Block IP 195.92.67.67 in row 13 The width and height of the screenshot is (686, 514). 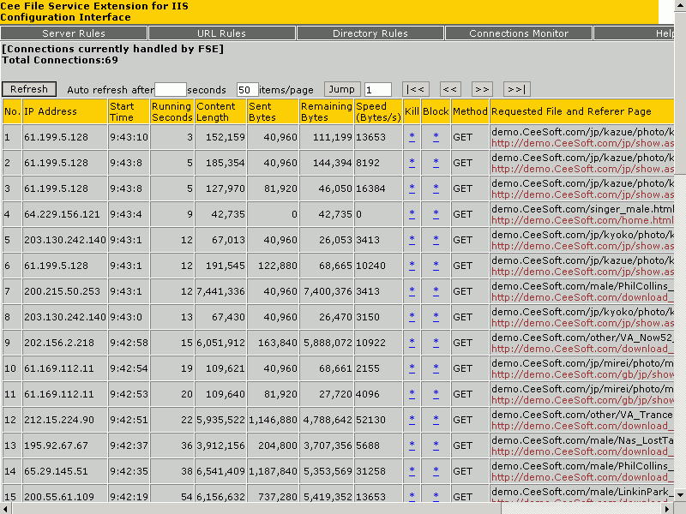point(436,445)
